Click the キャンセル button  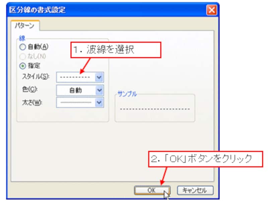tap(195, 190)
